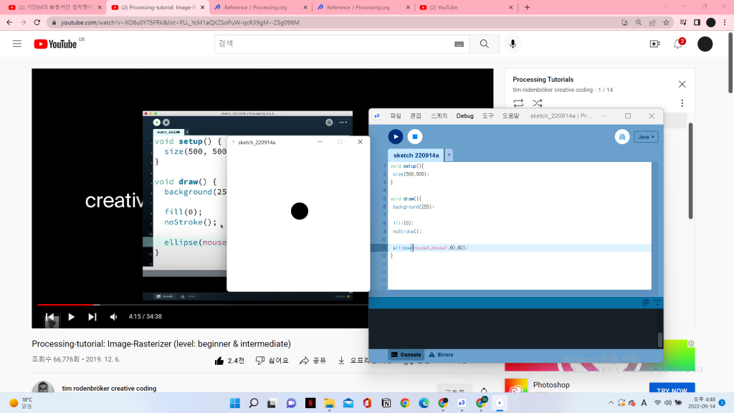Image resolution: width=734 pixels, height=413 pixels.
Task: Play the YouTube video
Action: (x=71, y=317)
